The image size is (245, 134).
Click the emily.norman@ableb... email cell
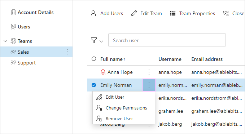(217, 85)
